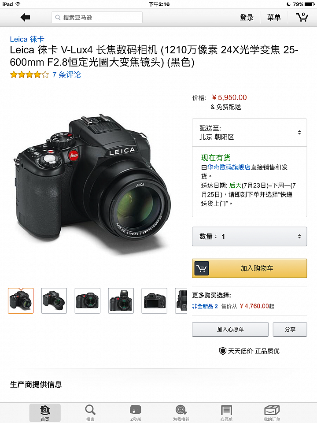This screenshot has width=317, height=423.
Task: Open the shopping cart icon
Action: pos(302,17)
